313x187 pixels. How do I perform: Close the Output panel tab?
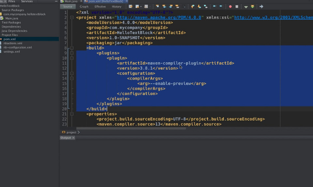73,138
